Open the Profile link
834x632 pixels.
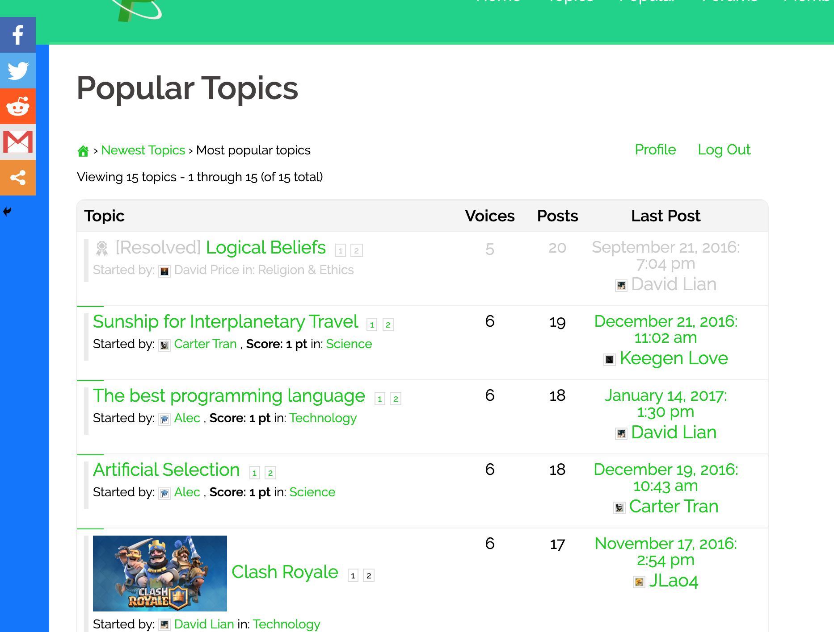click(655, 150)
